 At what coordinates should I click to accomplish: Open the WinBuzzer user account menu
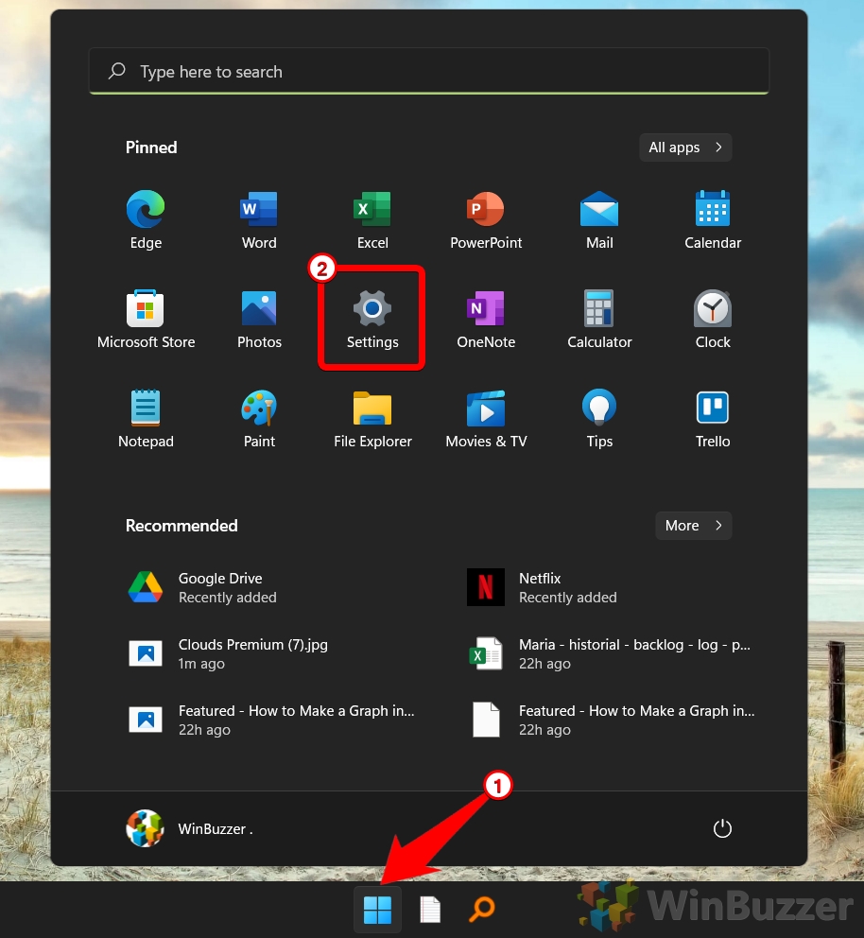coord(190,828)
